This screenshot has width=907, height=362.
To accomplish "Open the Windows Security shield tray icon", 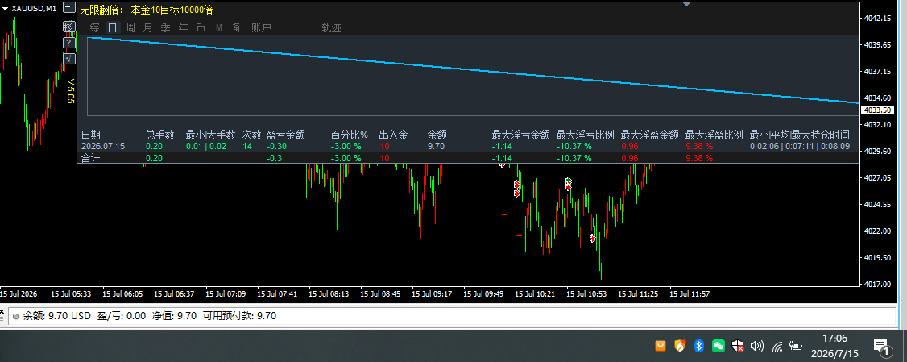I will 737,346.
